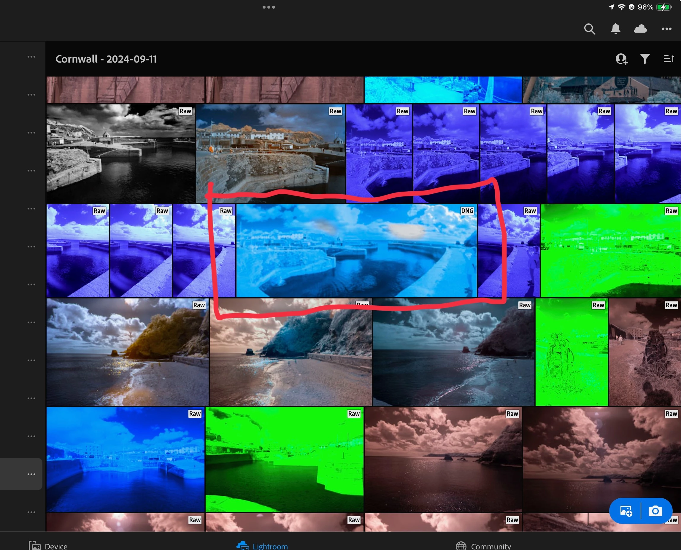Open the filter funnel icon
681x550 pixels.
pos(645,59)
